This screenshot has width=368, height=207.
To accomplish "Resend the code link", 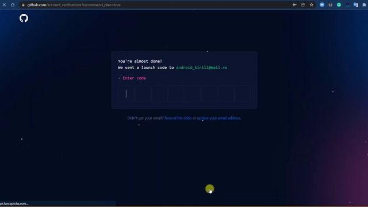I will pos(178,118).
